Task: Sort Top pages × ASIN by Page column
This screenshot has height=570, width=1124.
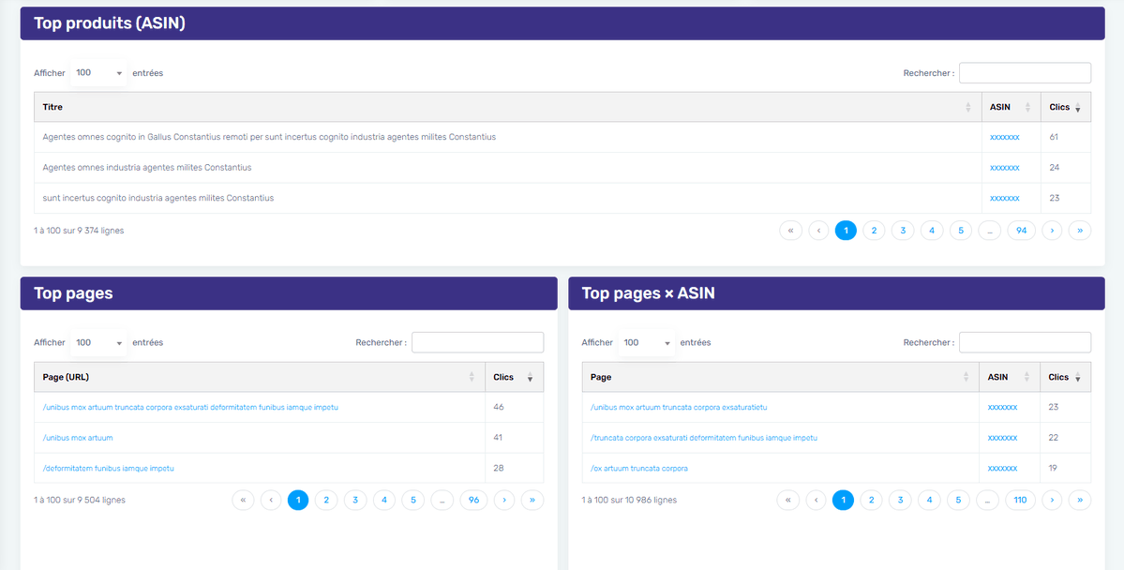Action: [780, 377]
